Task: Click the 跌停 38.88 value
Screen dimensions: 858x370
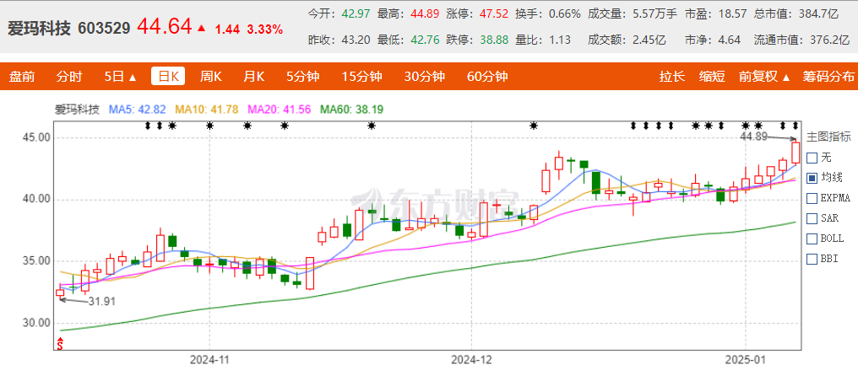Action: coord(493,40)
